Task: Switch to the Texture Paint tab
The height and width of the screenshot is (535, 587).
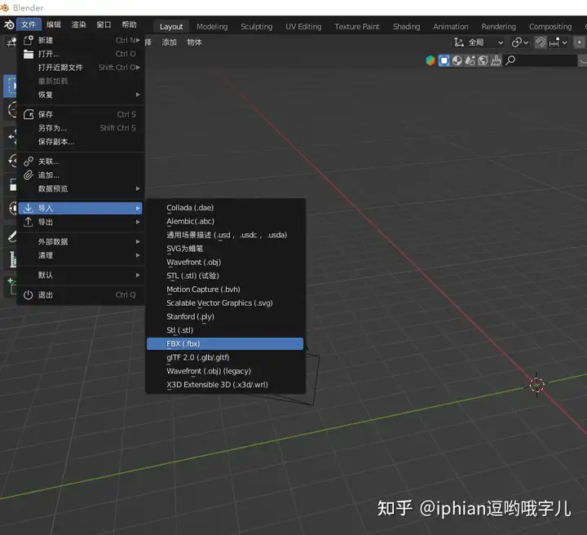Action: [x=357, y=27]
